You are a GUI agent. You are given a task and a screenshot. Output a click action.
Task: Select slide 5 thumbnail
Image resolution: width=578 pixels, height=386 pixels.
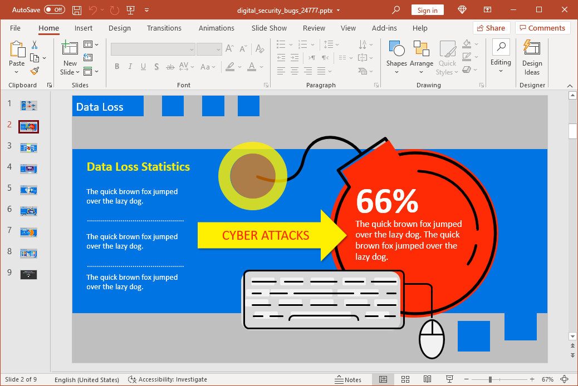28,189
